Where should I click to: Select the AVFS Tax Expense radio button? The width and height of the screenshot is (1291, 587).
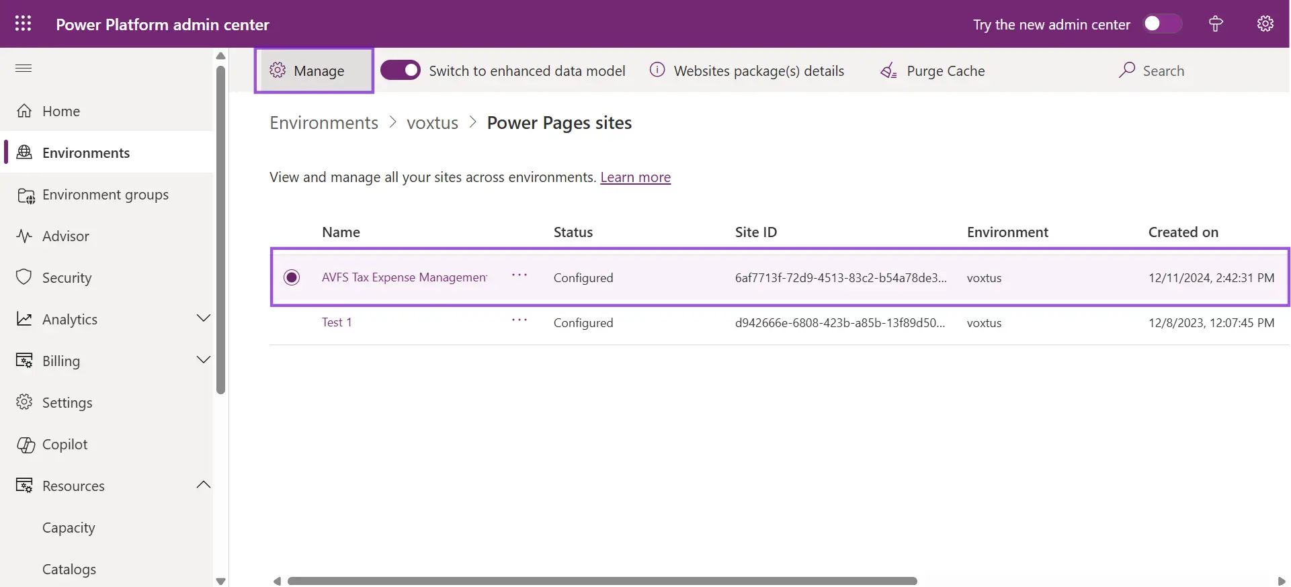tap(292, 277)
